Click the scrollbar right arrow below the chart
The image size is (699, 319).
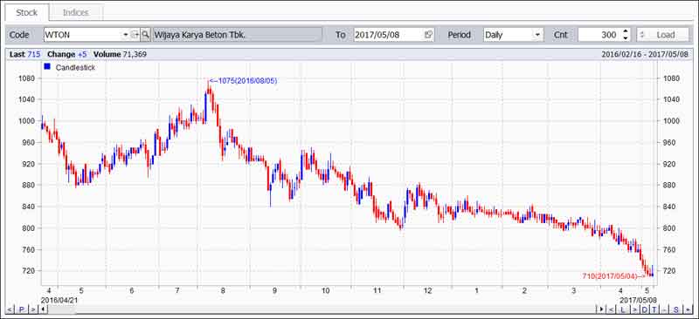click(x=601, y=309)
